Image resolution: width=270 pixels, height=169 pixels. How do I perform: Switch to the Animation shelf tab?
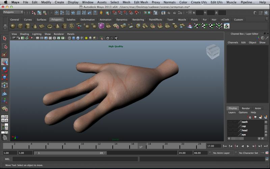pyautogui.click(x=105, y=20)
